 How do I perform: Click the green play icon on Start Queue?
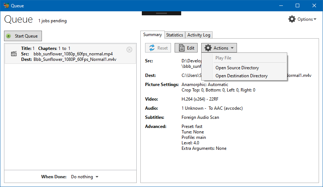pyautogui.click(x=8, y=36)
